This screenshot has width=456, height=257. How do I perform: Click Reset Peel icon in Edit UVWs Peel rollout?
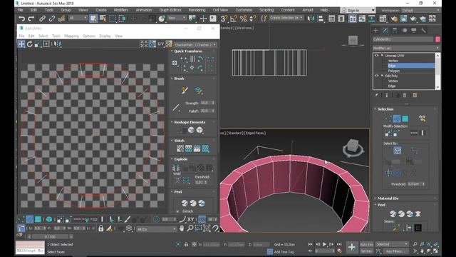pos(201,203)
